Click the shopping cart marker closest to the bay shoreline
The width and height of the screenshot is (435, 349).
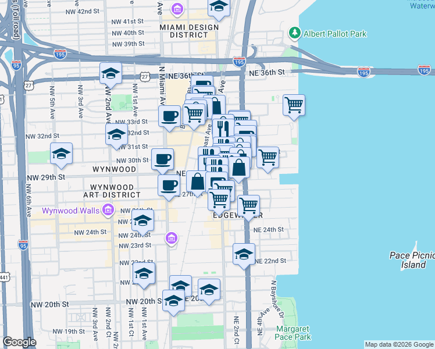point(294,107)
